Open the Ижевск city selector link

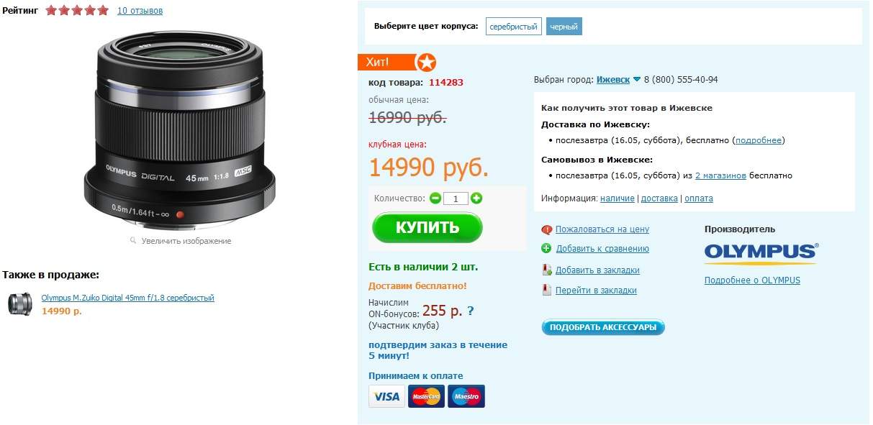[x=613, y=80]
